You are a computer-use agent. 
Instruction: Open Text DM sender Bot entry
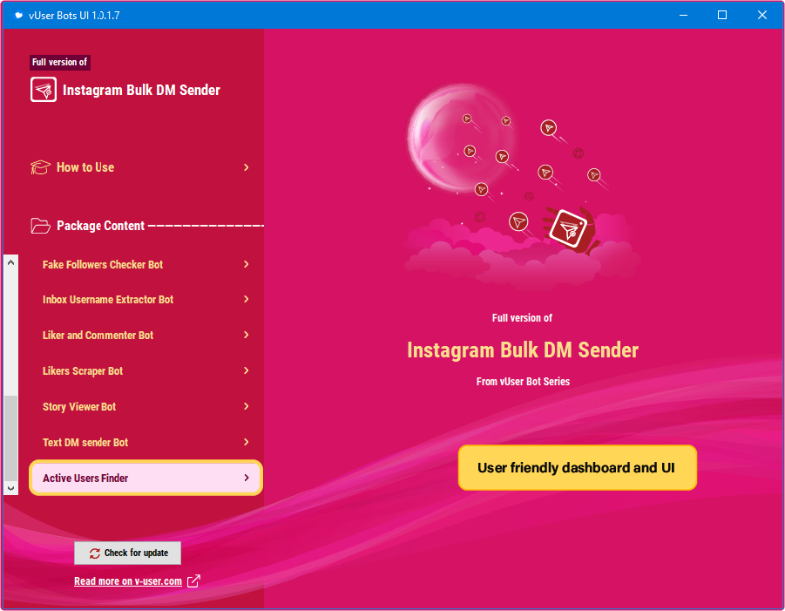pos(145,442)
